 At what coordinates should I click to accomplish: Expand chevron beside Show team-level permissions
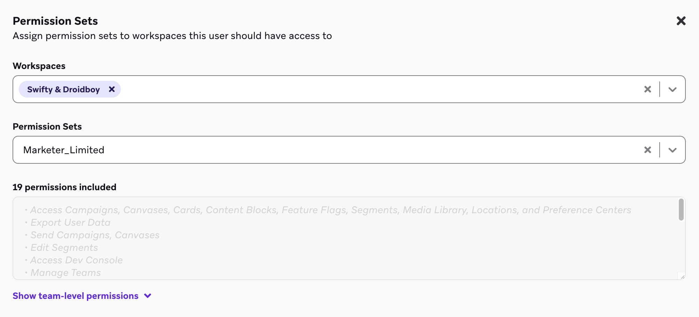(x=148, y=296)
